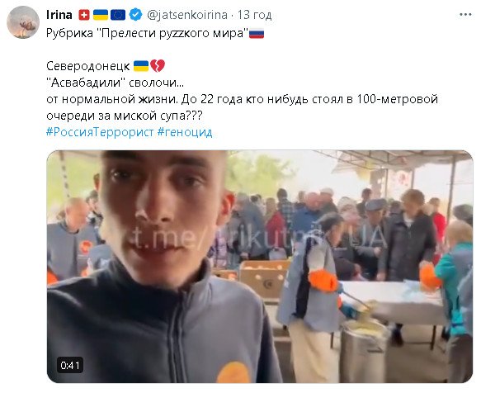Image resolution: width=481 pixels, height=393 pixels.
Task: Open the #РоссияТеррорист hashtag
Action: click(x=100, y=132)
